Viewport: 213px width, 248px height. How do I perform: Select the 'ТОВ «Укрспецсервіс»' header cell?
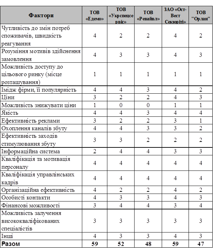tap(121, 15)
